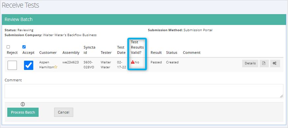This screenshot has height=128, width=288.
Task: Open the PDF document icon in Aspen Hamilton row
Action: click(264, 63)
